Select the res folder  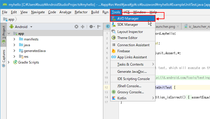point(26,57)
